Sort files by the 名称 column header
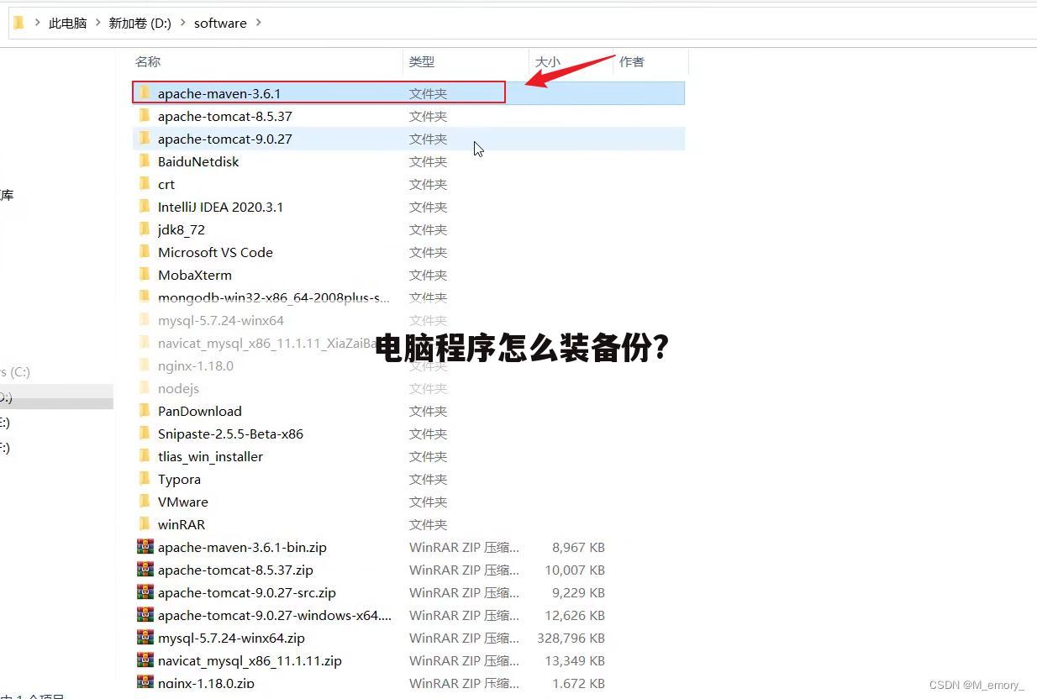The image size is (1037, 699). coord(148,61)
